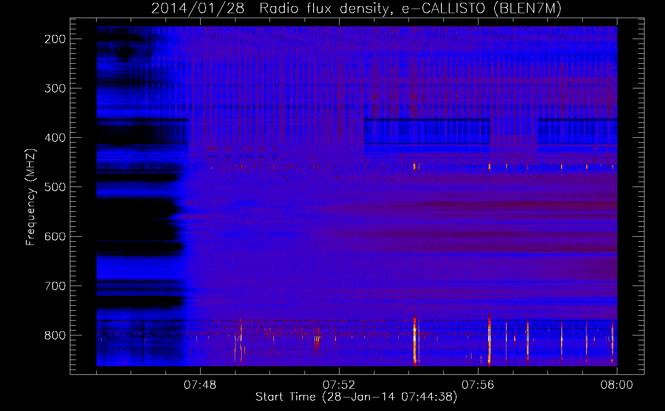Select the 800 frequency tick label

tap(55, 335)
